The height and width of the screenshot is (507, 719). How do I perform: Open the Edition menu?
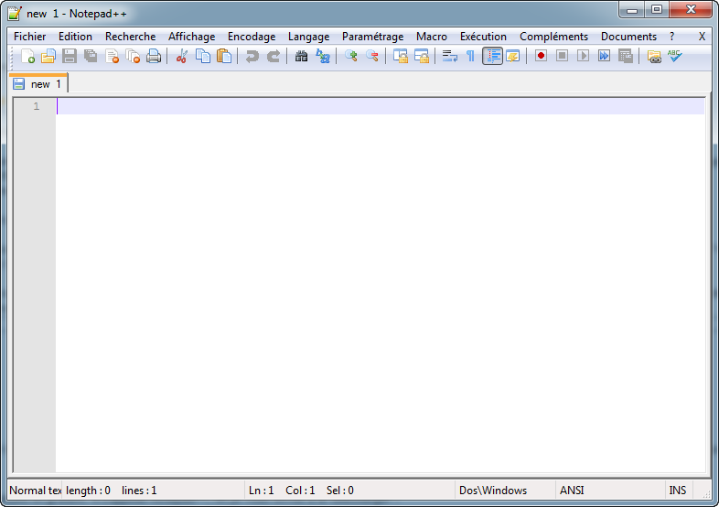pos(75,37)
